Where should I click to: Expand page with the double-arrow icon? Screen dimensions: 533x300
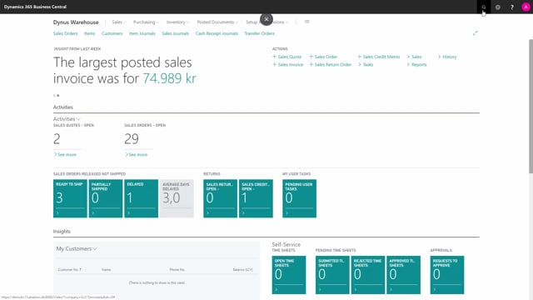pos(476,33)
